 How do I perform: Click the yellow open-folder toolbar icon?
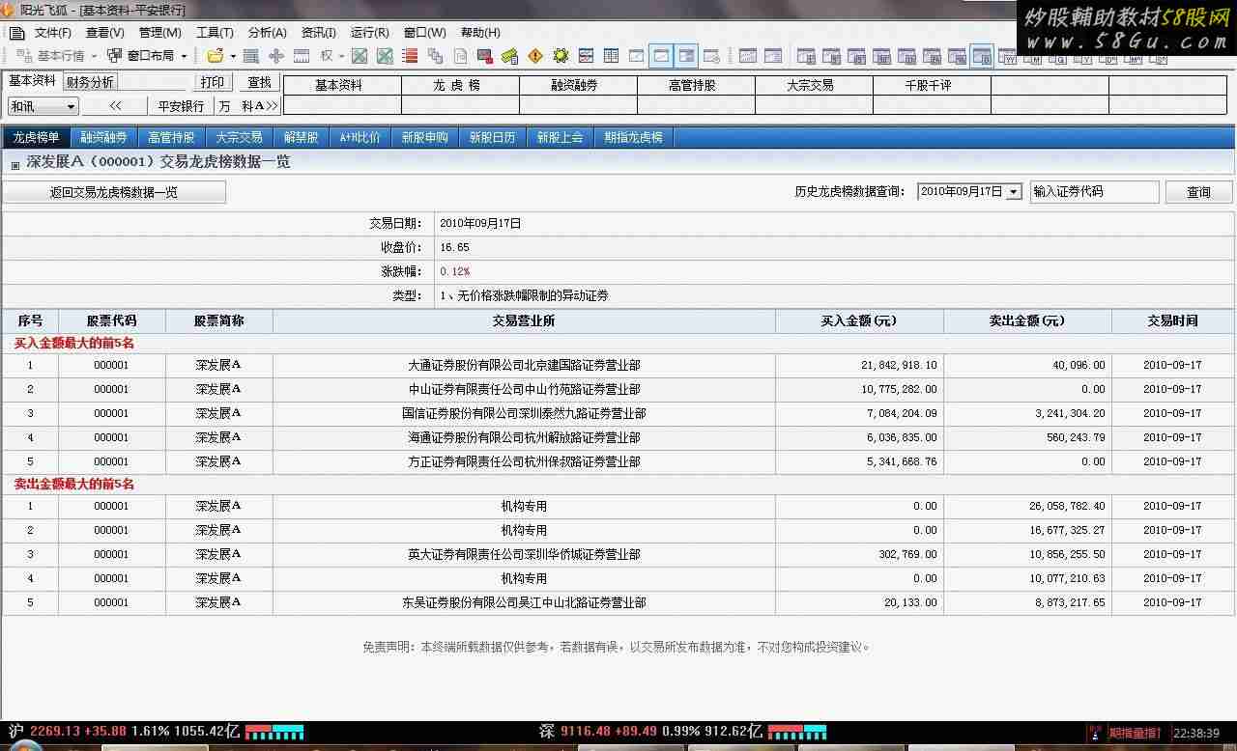(x=216, y=56)
